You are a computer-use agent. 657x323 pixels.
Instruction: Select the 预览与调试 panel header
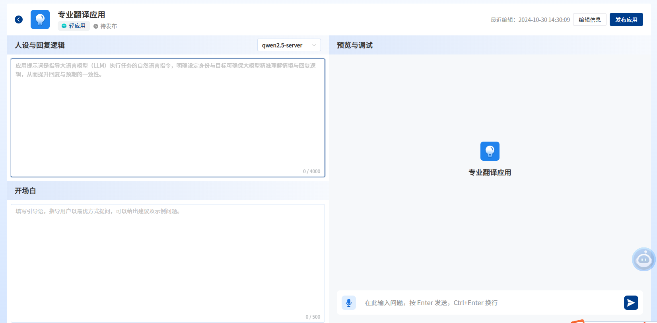click(355, 45)
